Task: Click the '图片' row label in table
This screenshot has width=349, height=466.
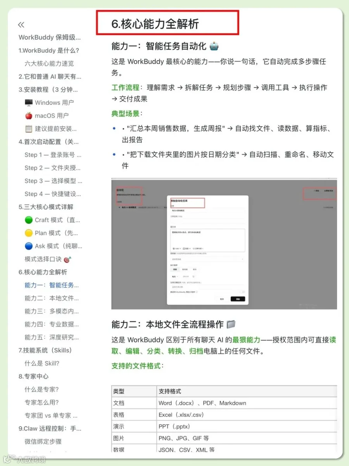Action: tap(119, 438)
